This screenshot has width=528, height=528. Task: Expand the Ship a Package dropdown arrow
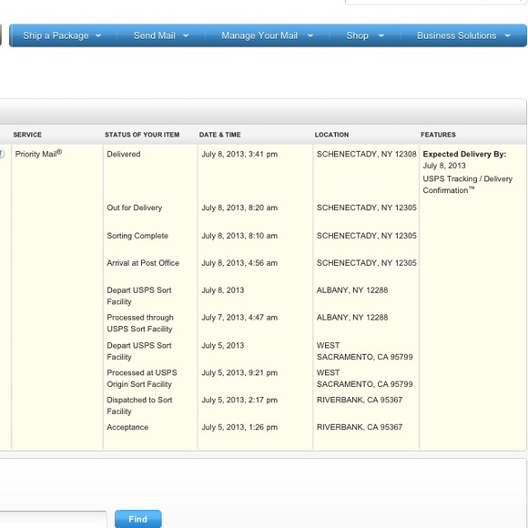pos(98,36)
